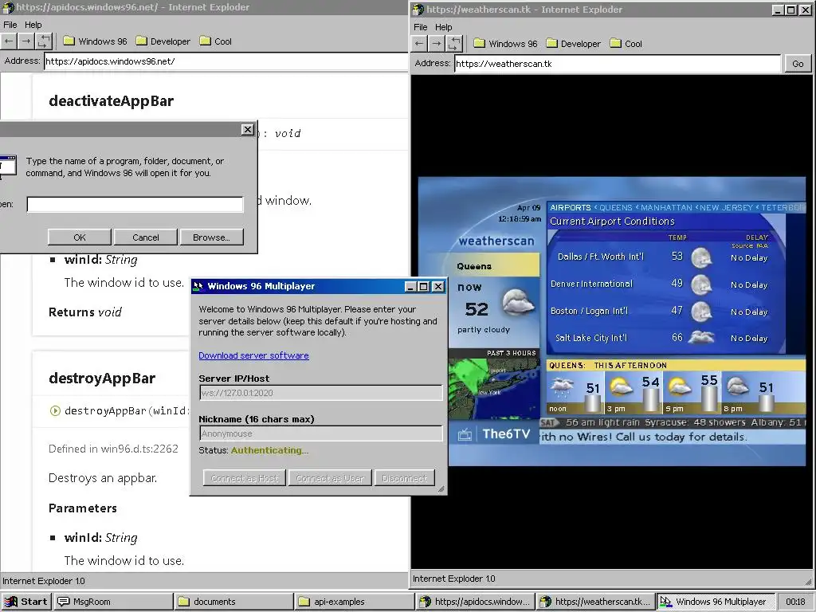
Task: Click the destroyAppBar heading
Action: point(102,379)
